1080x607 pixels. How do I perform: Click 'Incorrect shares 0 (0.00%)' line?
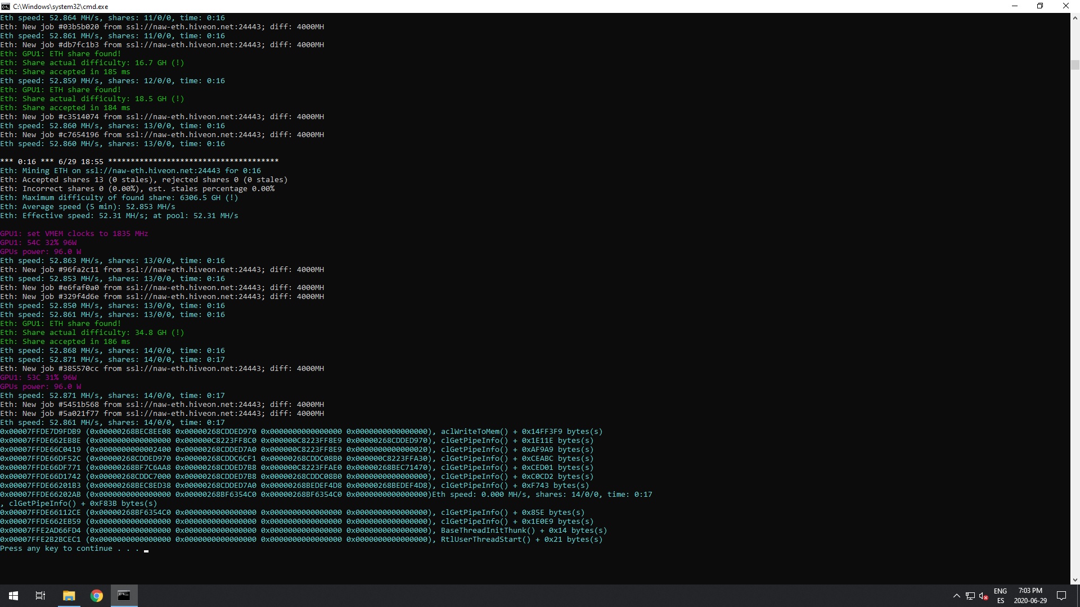tap(137, 189)
